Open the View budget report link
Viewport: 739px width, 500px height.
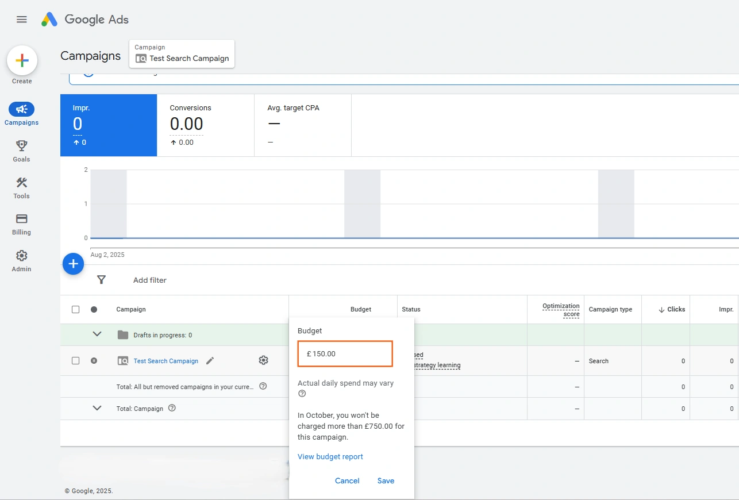point(330,456)
